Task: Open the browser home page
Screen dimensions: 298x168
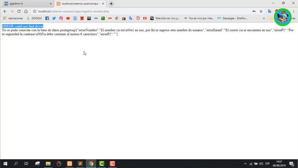Action: click(x=26, y=11)
